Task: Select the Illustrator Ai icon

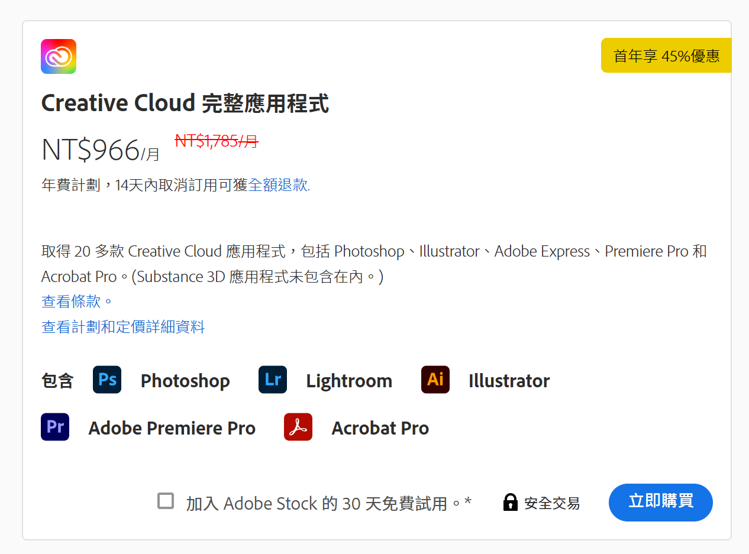Action: [435, 380]
